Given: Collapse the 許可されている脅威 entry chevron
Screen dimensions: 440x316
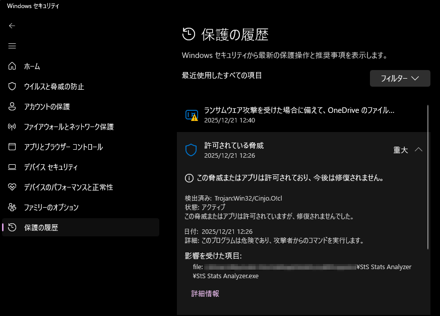Looking at the screenshot, I should pyautogui.click(x=418, y=150).
